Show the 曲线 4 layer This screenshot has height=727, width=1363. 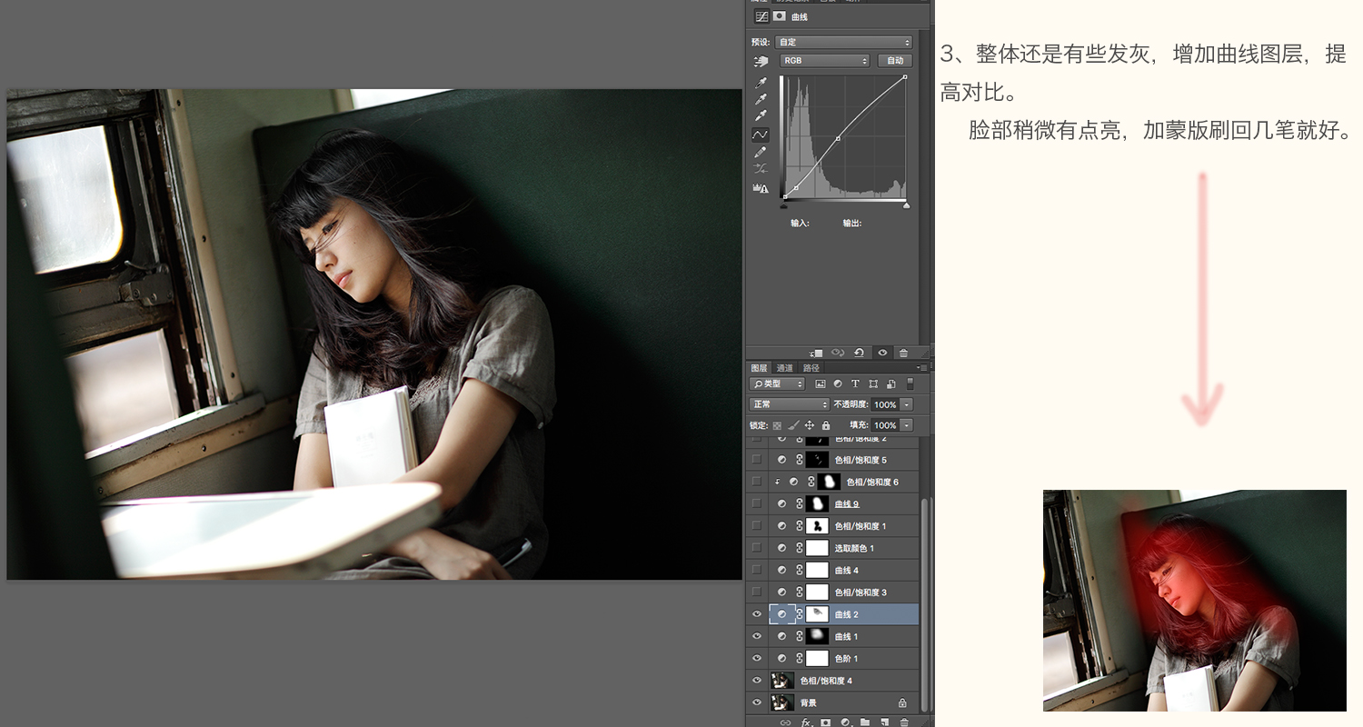pyautogui.click(x=757, y=570)
